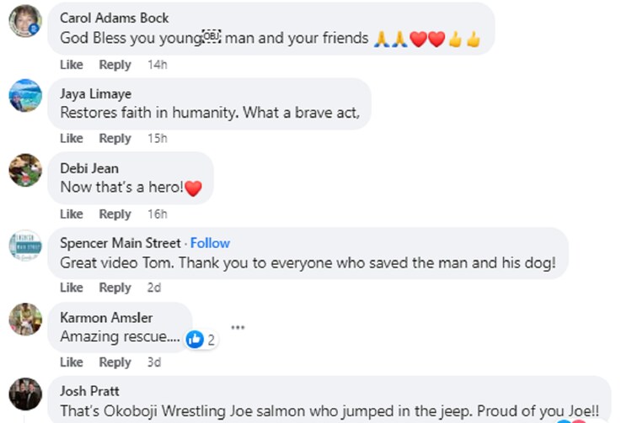Image resolution: width=632 pixels, height=423 pixels.
Task: Like Carol Adams Bock's comment
Action: point(72,65)
